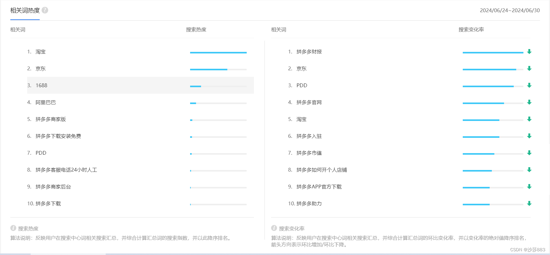Screen dimensions: 550x255
Task: Click the green down arrow for 拼多多市值
Action: pos(529,153)
